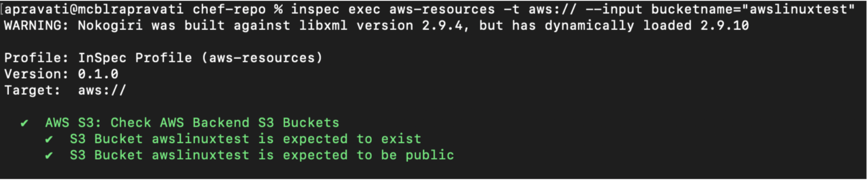Click the 'aws://' value on Target line
Image resolution: width=867 pixels, height=181 pixels.
(x=102, y=90)
